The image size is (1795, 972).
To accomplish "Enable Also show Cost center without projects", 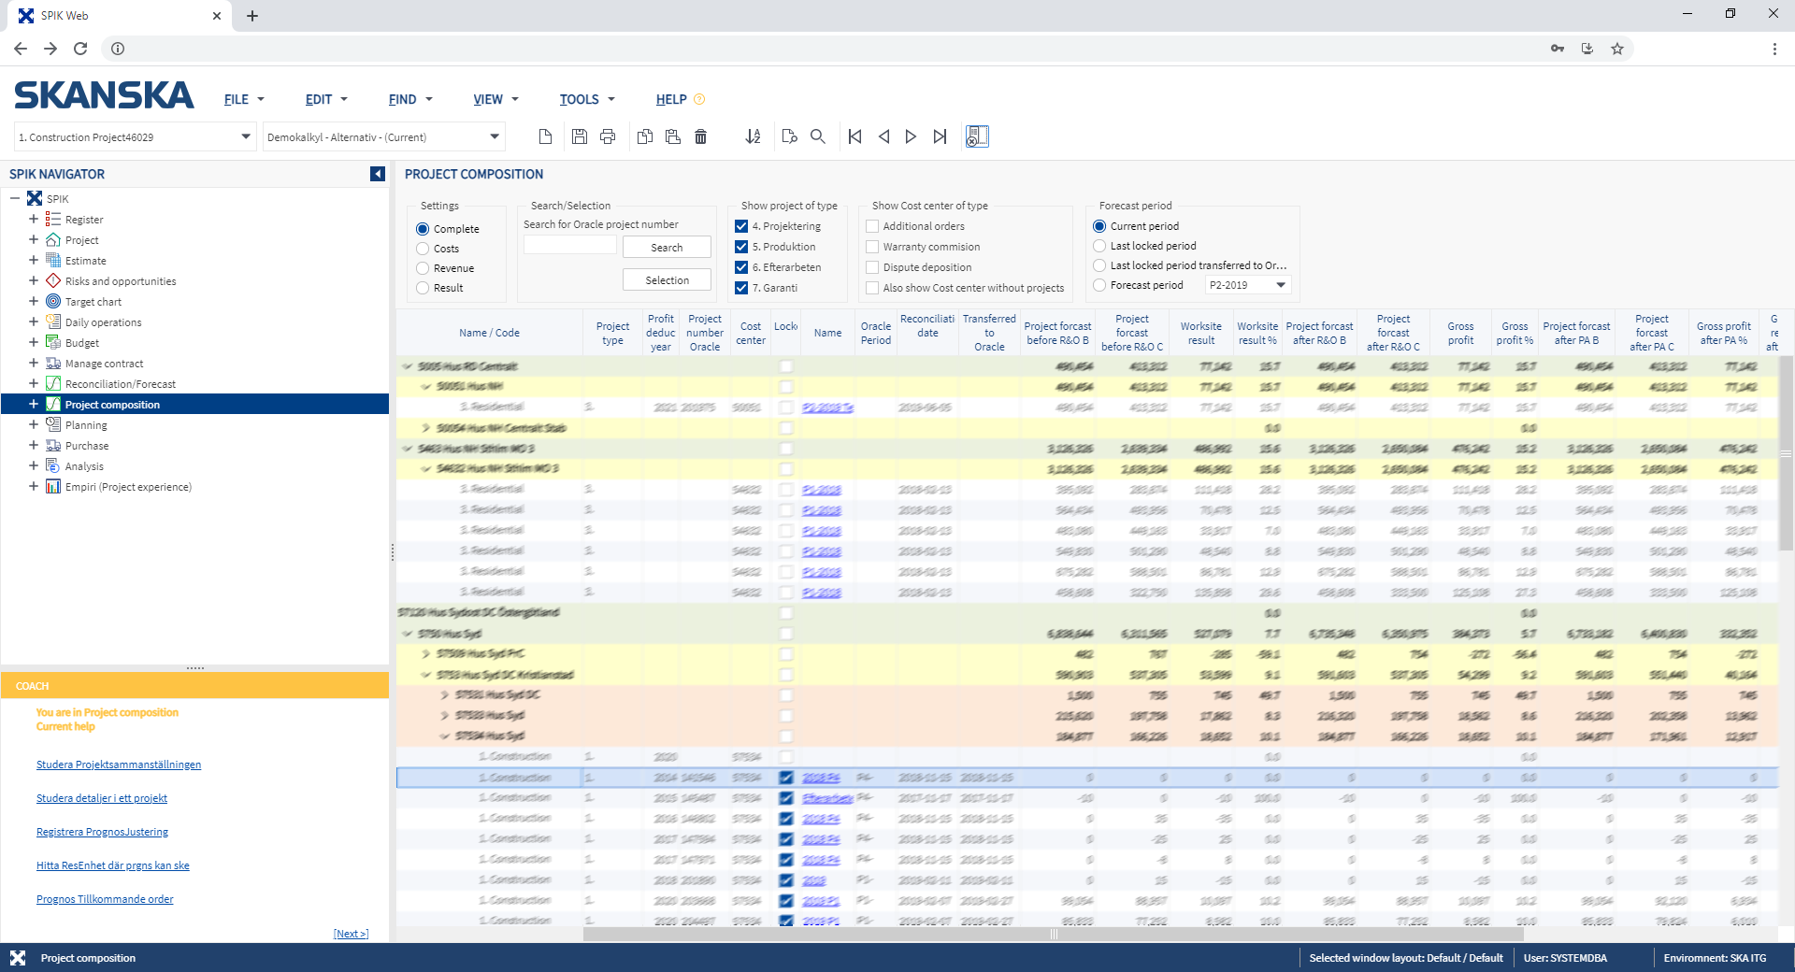I will 872,288.
